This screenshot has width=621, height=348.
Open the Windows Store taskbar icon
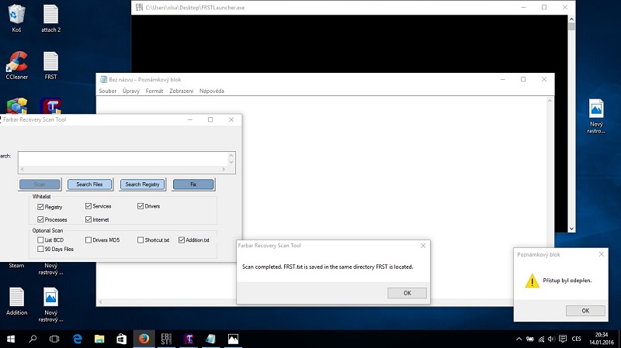pos(121,339)
